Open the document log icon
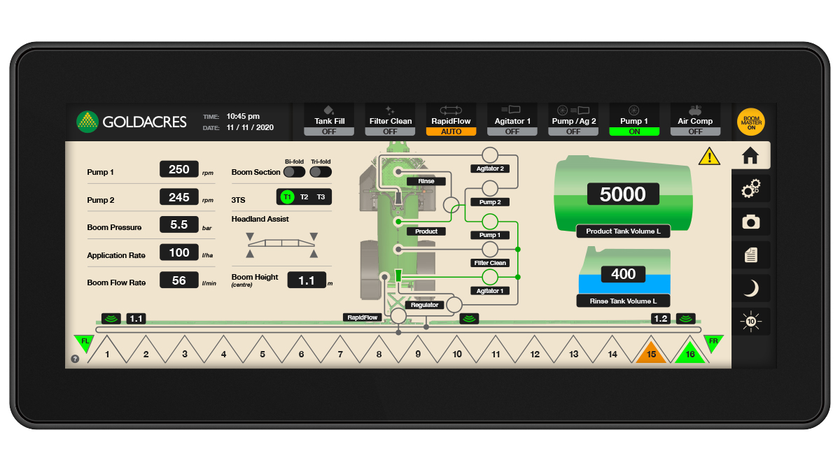 750,255
